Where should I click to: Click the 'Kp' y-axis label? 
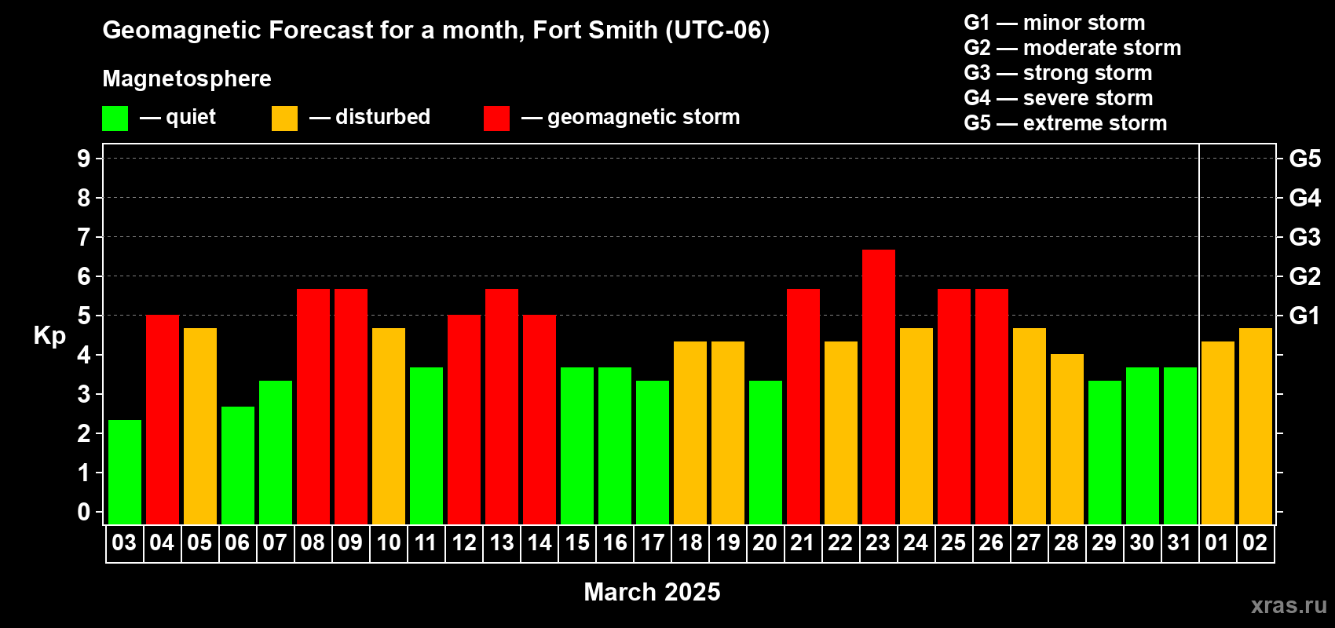(49, 336)
